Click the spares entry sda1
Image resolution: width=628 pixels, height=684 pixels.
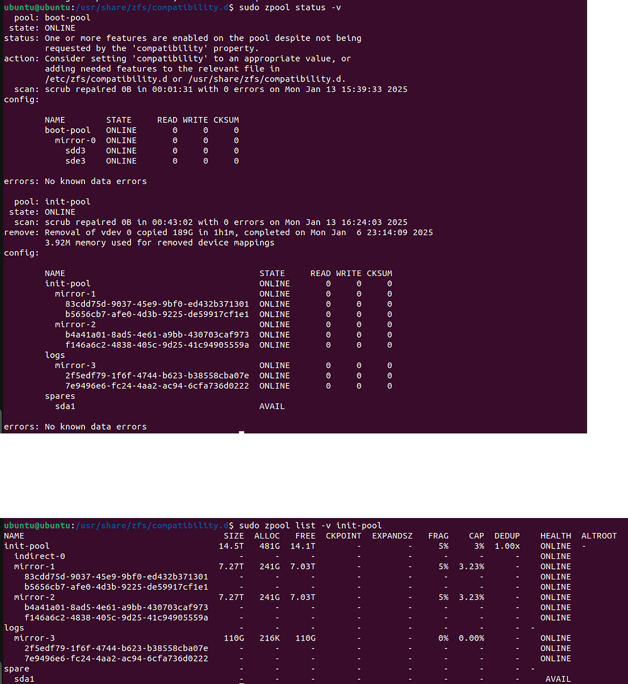click(65, 406)
